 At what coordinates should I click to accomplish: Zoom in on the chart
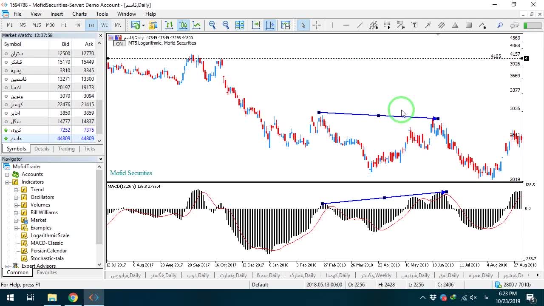212,25
